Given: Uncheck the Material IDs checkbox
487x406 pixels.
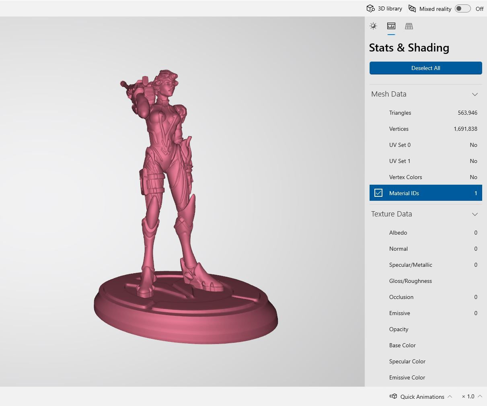Looking at the screenshot, I should [378, 193].
